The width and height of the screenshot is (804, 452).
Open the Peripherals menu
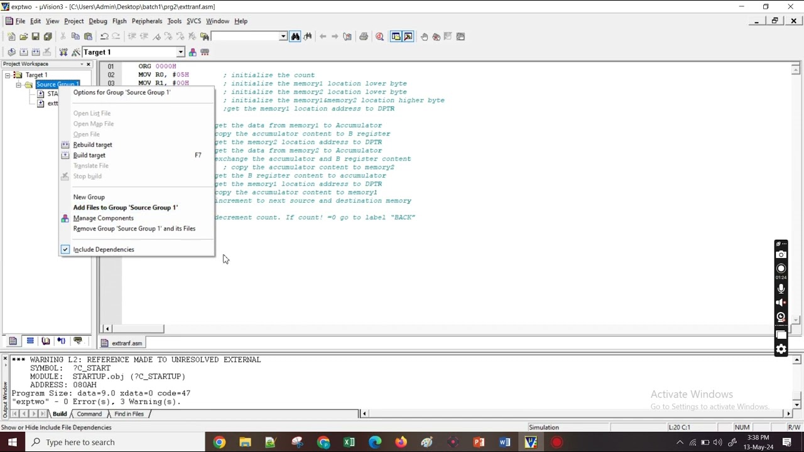pyautogui.click(x=147, y=21)
